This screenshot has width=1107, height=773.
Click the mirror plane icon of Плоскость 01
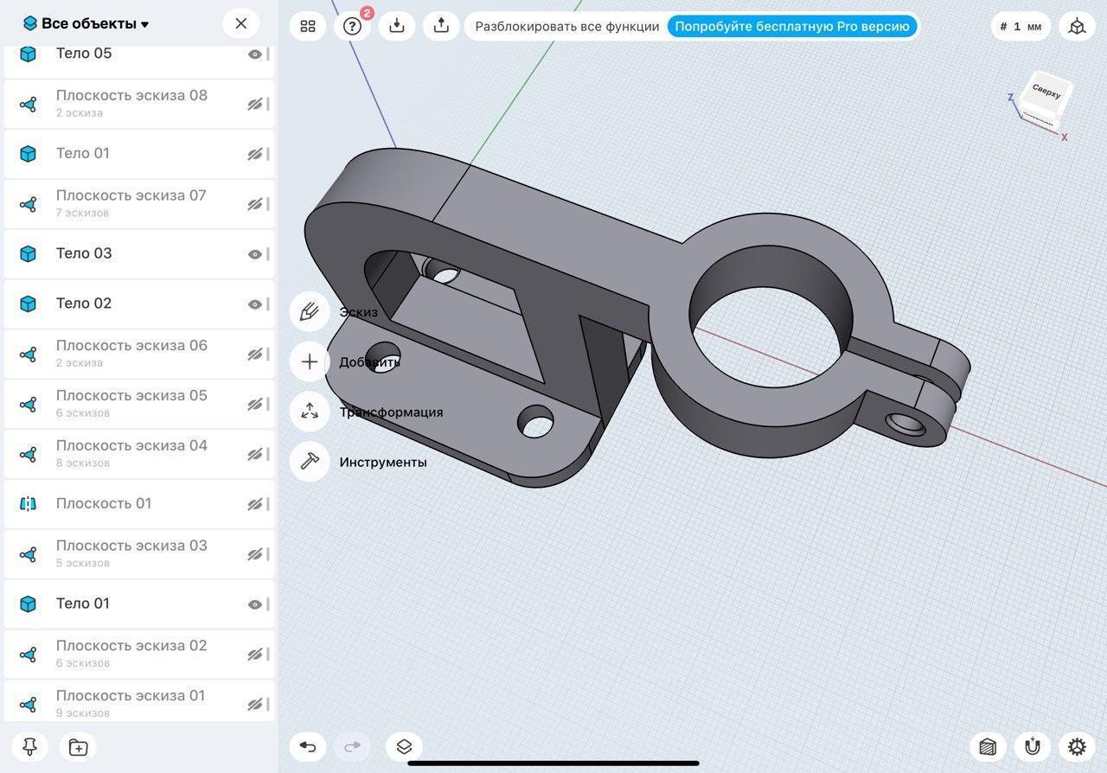click(x=29, y=504)
